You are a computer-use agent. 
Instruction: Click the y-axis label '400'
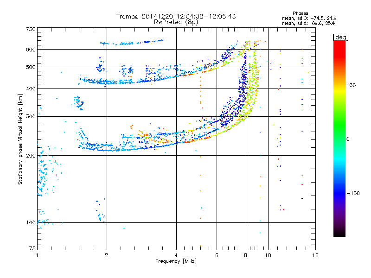[x=31, y=88]
